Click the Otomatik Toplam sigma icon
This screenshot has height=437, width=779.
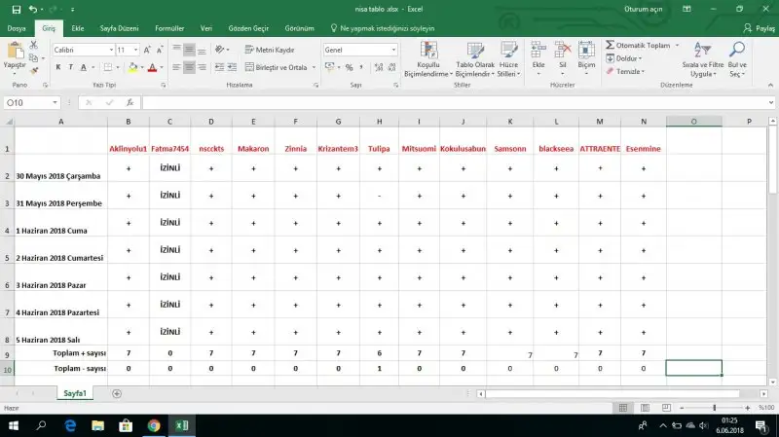[610, 45]
